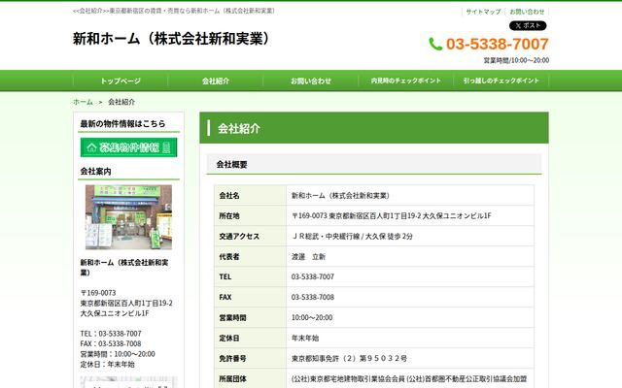Screen dimensions: 622x388
Task: Click table value 03-5338-7007
Action: coord(313,276)
